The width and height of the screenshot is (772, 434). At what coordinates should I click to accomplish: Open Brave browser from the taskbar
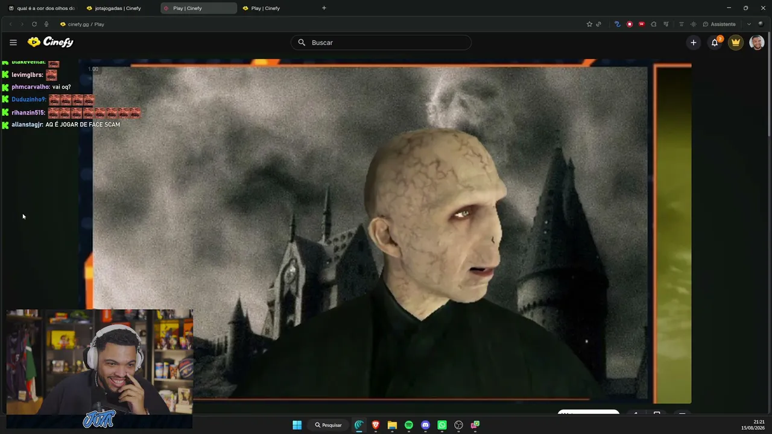click(x=376, y=425)
